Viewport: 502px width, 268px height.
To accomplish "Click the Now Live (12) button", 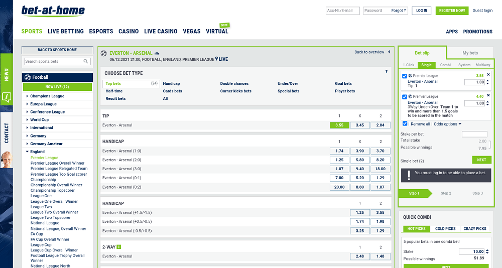I will (57, 87).
